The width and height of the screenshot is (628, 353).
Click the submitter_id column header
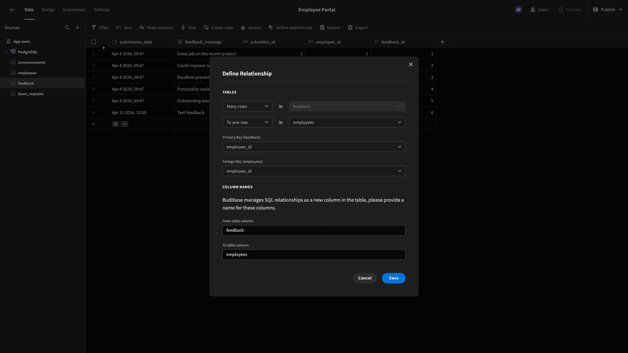[x=272, y=42]
